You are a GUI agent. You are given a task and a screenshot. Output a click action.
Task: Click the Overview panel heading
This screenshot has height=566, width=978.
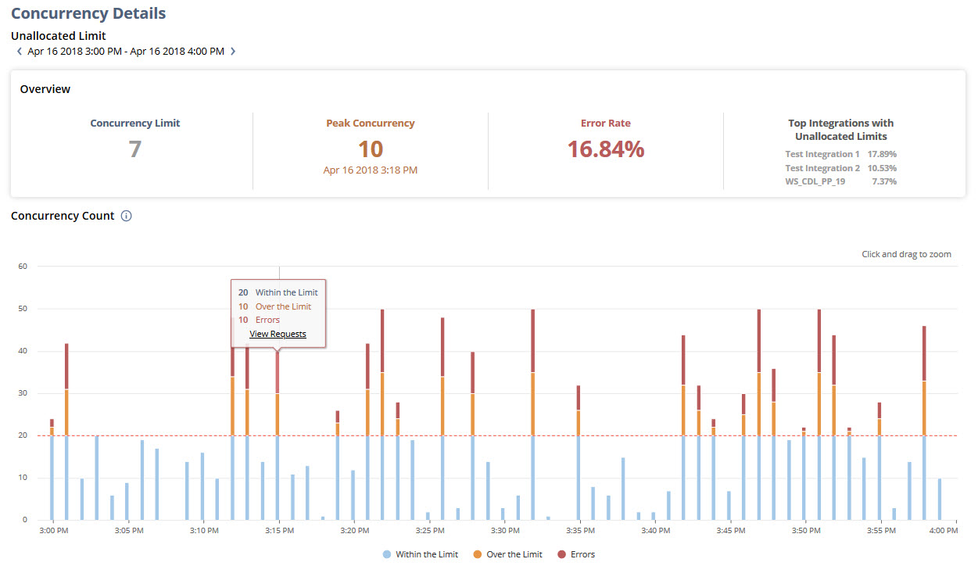(x=45, y=89)
